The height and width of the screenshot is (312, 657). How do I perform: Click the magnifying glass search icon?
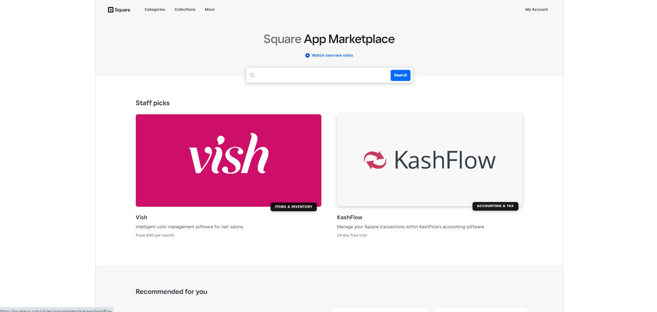point(252,75)
